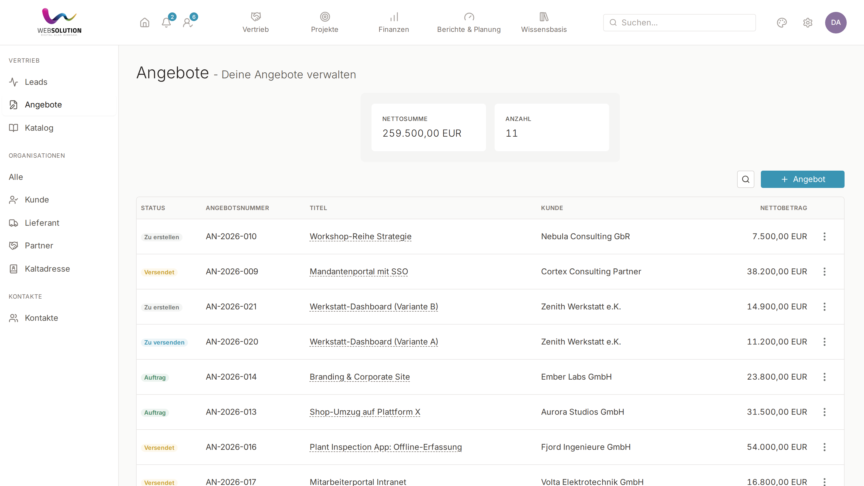Image resolution: width=864 pixels, height=486 pixels.
Task: Open the theme palette icon
Action: 781,22
